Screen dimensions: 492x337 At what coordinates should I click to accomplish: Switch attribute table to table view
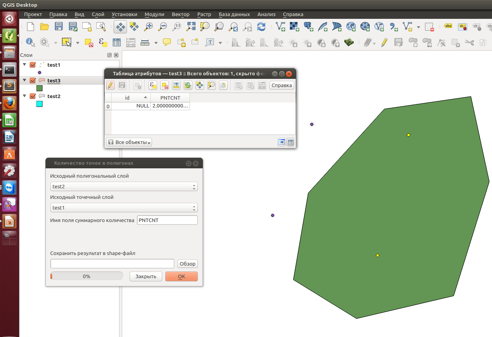(290, 142)
